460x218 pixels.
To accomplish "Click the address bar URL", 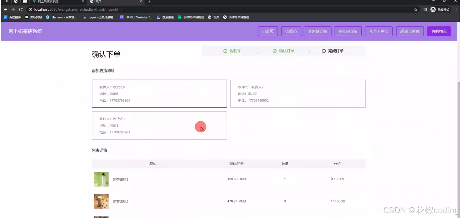I will click(78, 10).
